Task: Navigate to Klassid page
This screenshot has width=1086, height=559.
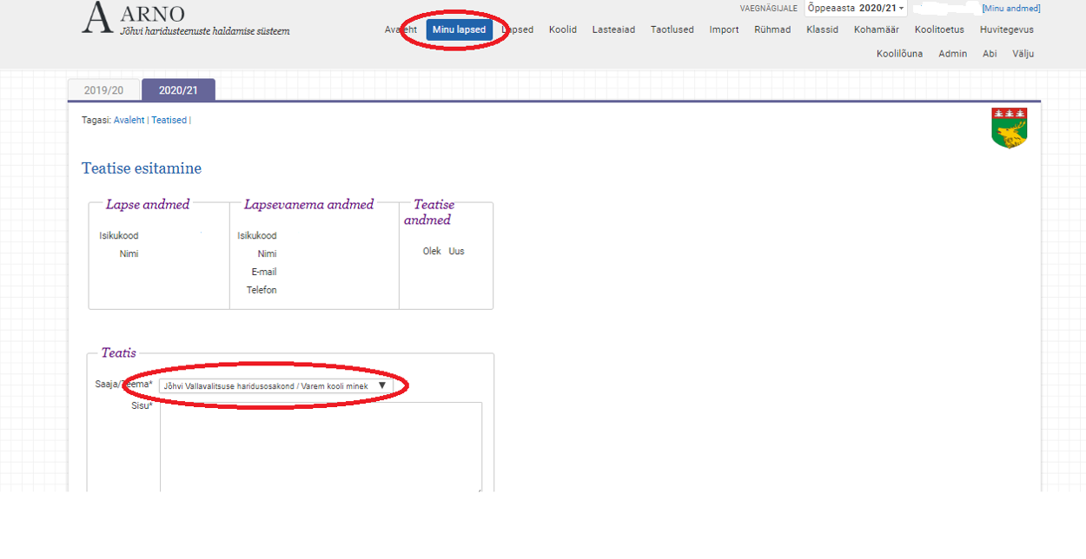Action: coord(822,30)
